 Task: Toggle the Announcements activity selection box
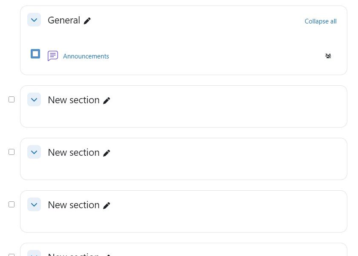pyautogui.click(x=35, y=54)
